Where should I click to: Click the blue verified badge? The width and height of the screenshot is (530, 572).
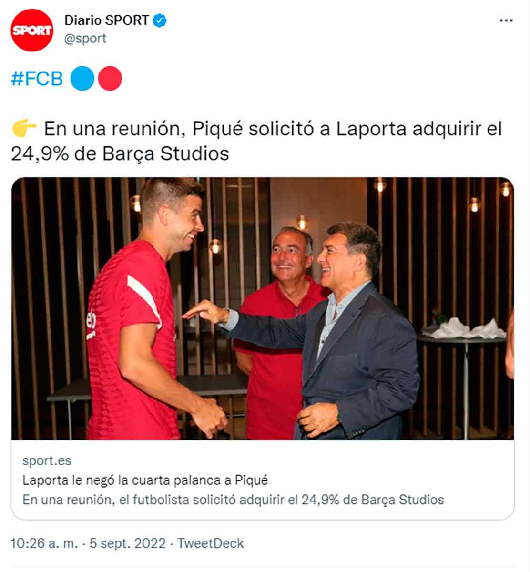160,20
